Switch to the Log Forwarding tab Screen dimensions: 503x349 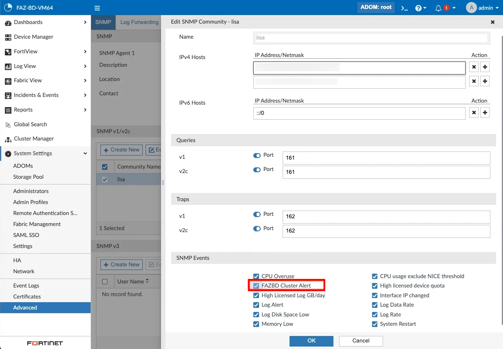pyautogui.click(x=139, y=22)
